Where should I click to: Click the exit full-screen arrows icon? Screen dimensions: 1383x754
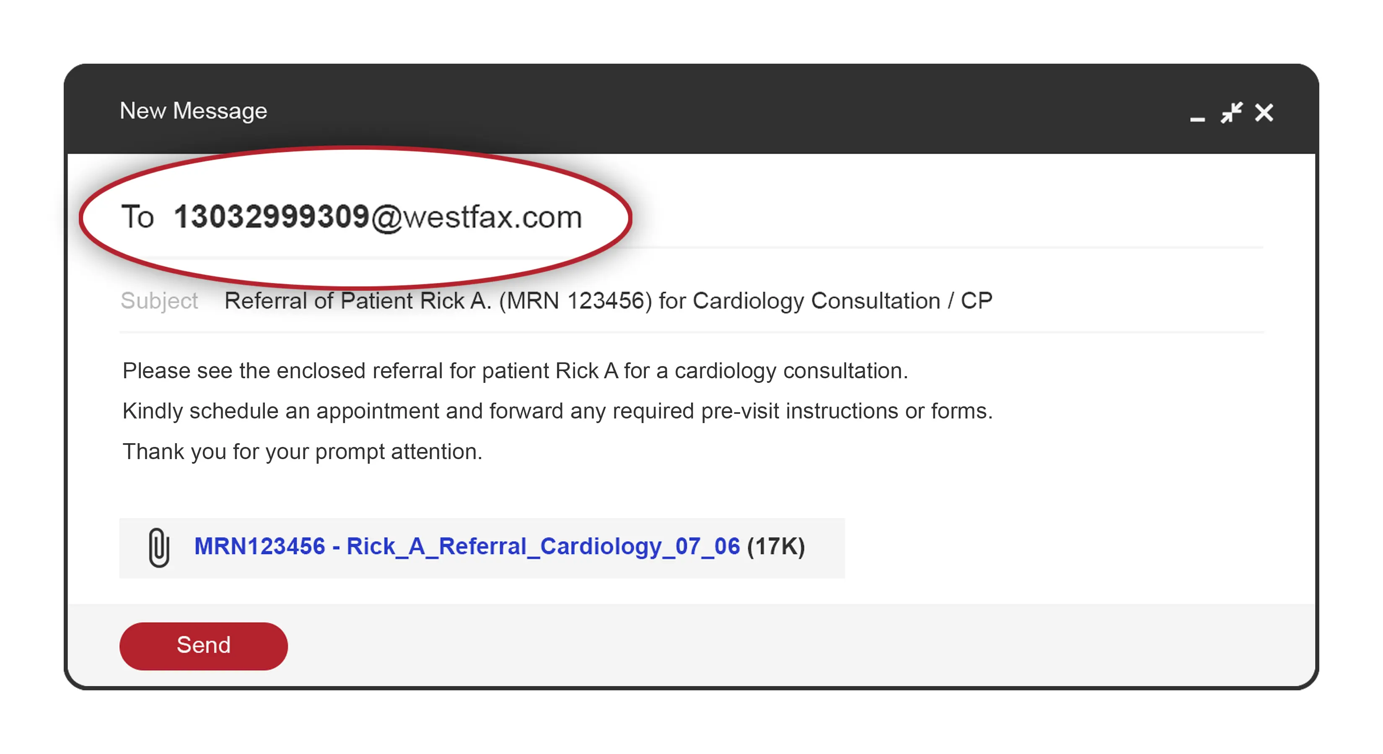[1231, 113]
